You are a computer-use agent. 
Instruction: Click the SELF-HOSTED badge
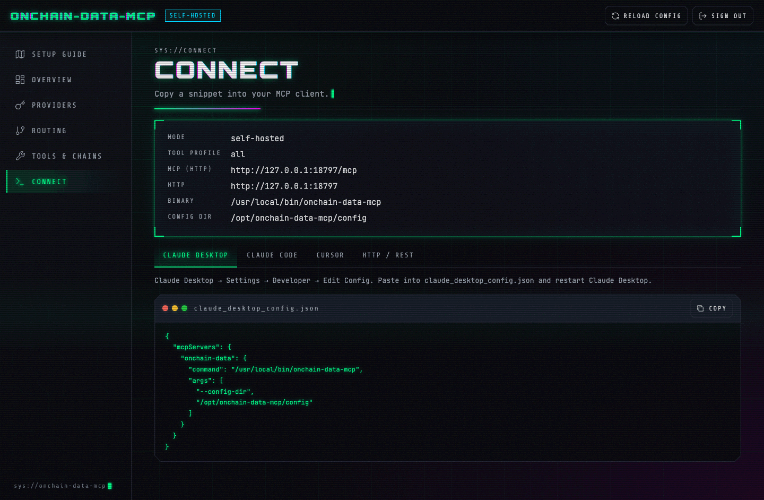point(193,16)
